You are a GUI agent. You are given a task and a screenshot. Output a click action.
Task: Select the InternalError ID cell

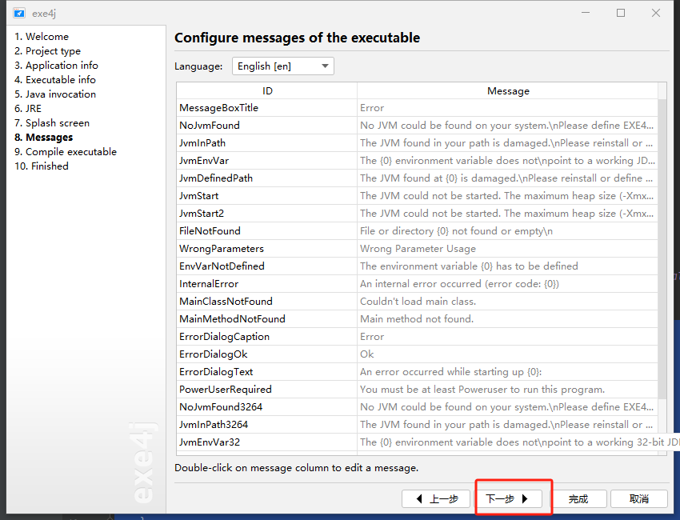266,284
